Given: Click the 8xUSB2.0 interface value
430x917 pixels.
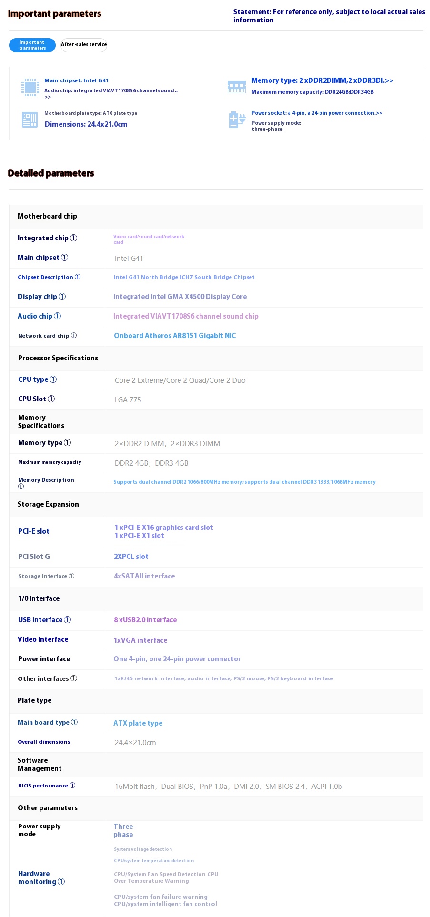Looking at the screenshot, I should (145, 620).
